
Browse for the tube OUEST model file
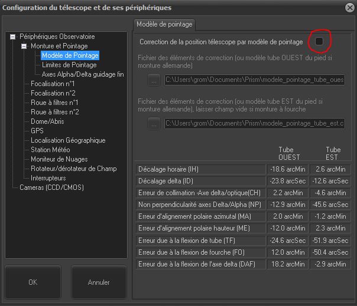coord(153,79)
